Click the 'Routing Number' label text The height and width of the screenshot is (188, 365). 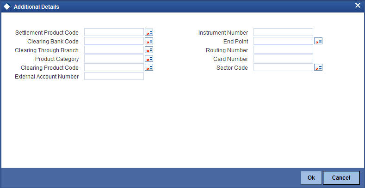click(x=227, y=50)
